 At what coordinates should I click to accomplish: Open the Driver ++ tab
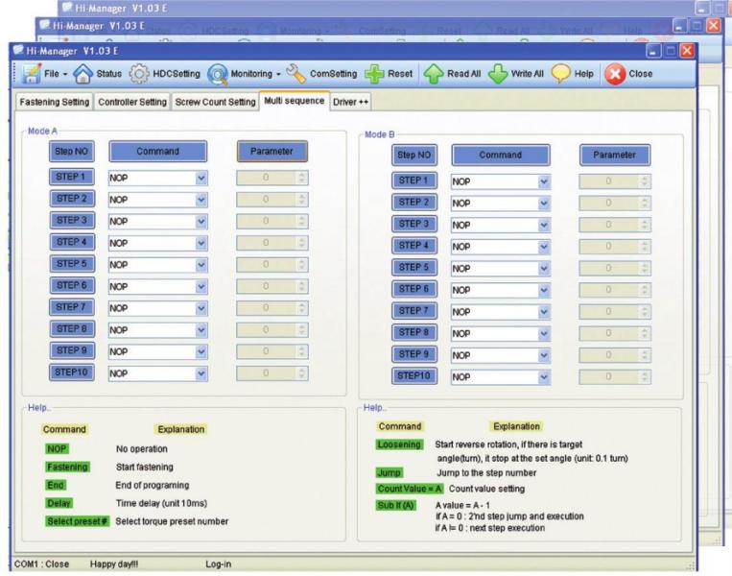[351, 102]
